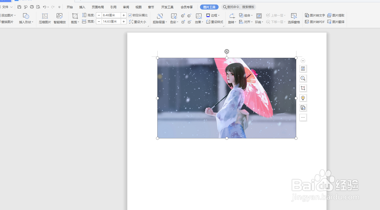Image resolution: width=380 pixels, height=210 pixels.
Task: Expand quick access toolbar customize arrow
Action: pos(59,7)
